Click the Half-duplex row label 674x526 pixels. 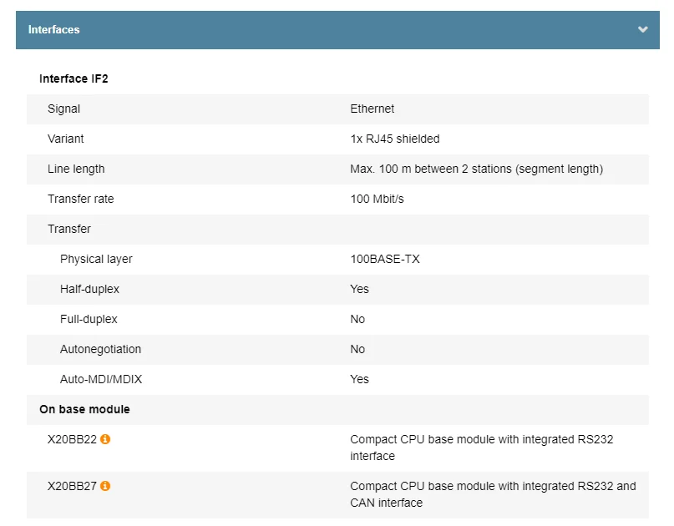[x=89, y=289]
